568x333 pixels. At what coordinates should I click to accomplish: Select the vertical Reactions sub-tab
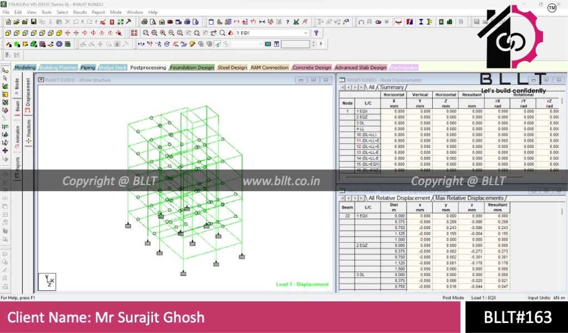28,132
